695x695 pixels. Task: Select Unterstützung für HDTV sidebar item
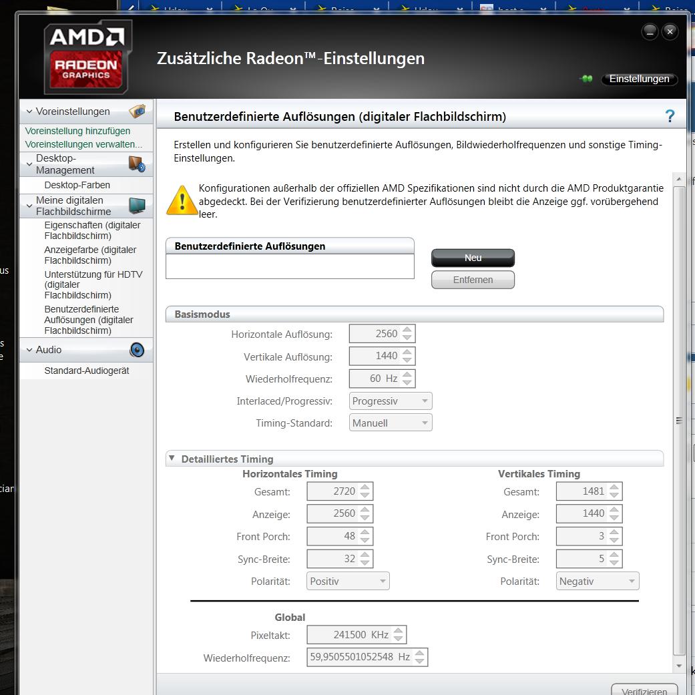[x=93, y=284]
